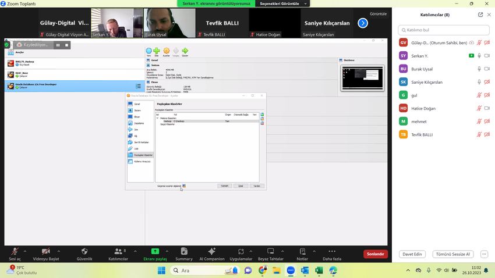This screenshot has width=495, height=278.
Task: Select Kullanıcı Arayüzü in settings sidebar
Action: coord(139,161)
